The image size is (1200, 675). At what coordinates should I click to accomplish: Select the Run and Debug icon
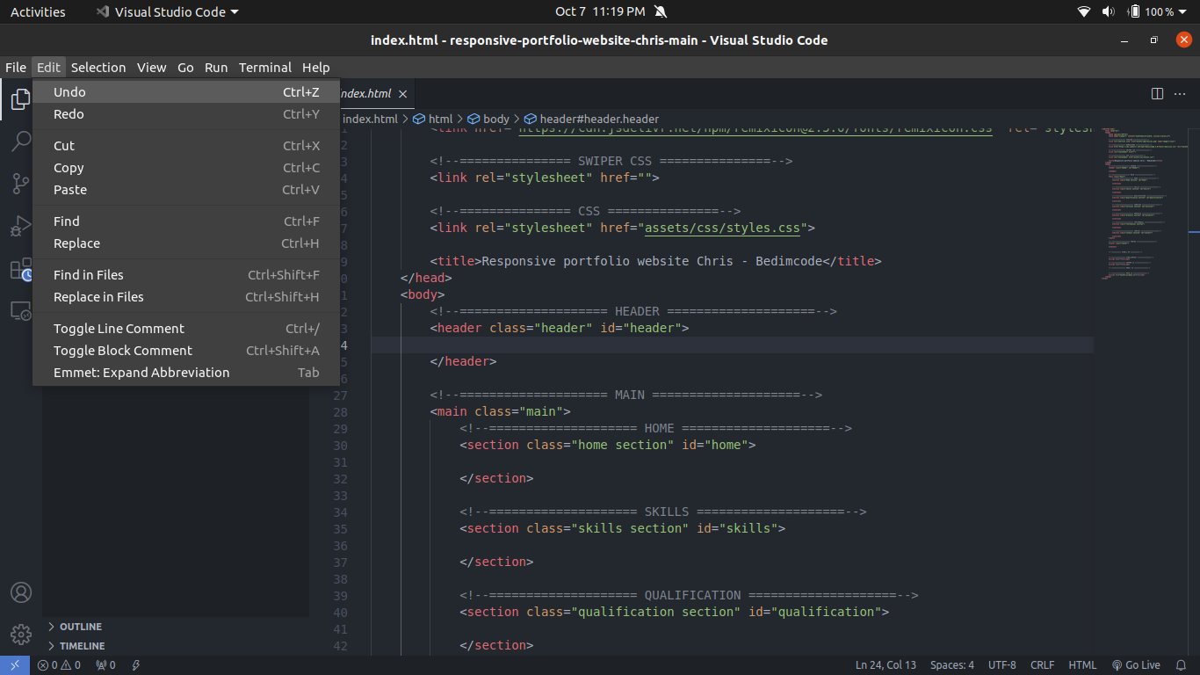click(x=19, y=226)
